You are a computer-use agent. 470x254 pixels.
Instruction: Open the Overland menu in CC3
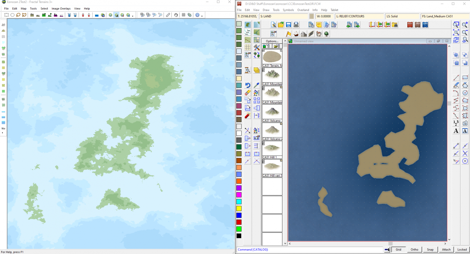[303, 10]
